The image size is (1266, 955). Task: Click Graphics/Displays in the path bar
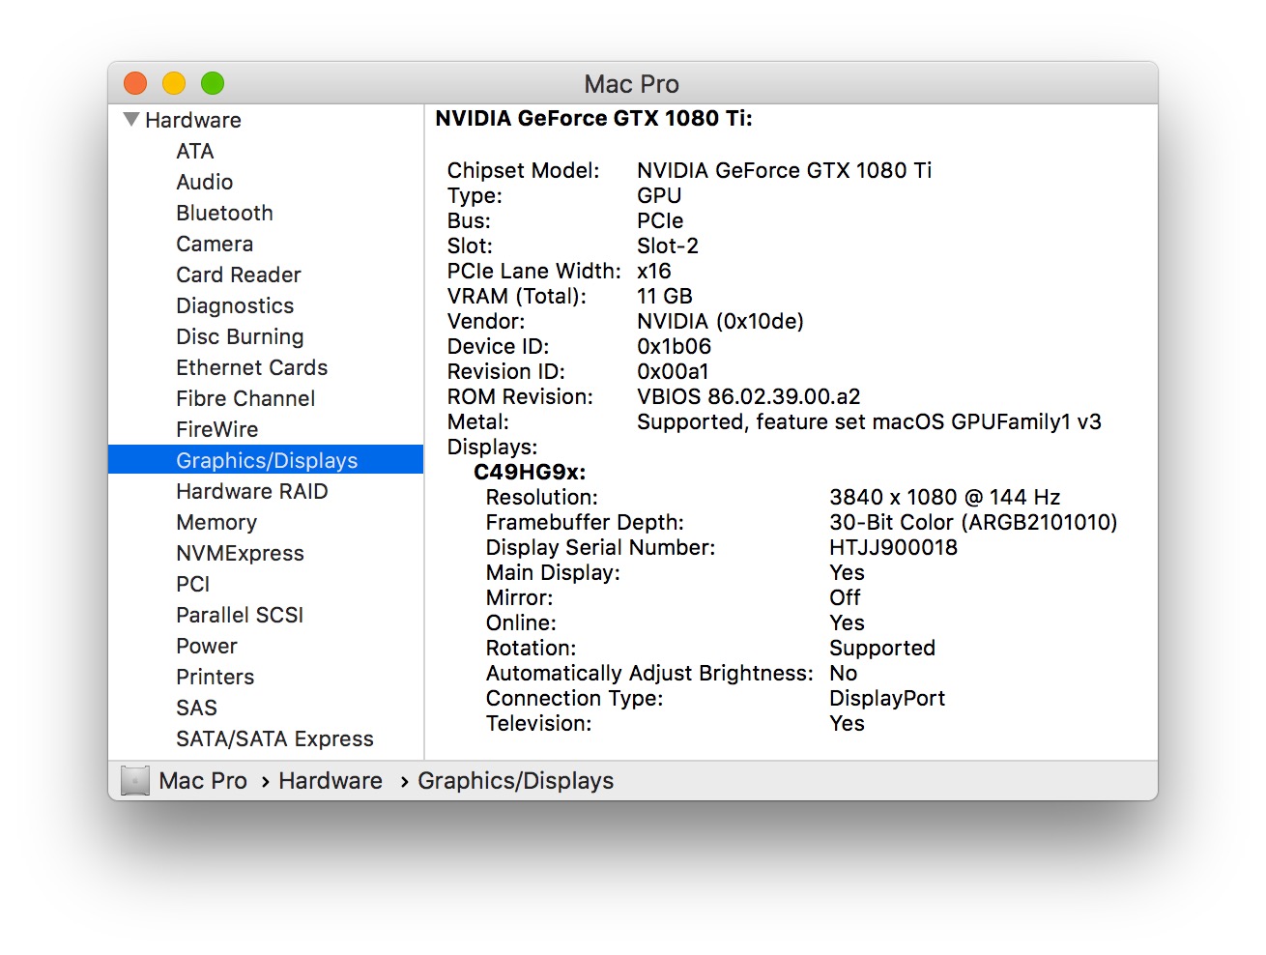(516, 781)
